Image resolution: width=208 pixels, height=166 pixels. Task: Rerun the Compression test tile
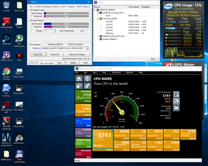[159, 138]
